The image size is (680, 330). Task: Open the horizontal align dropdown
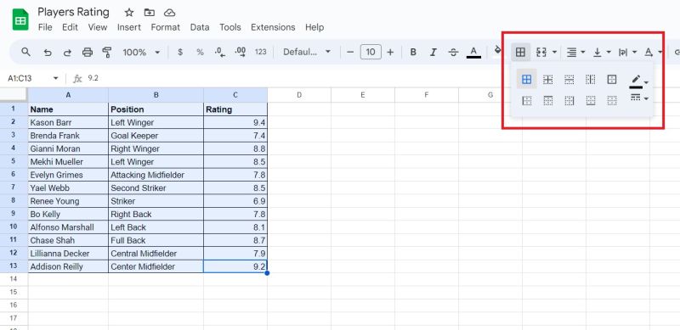576,53
